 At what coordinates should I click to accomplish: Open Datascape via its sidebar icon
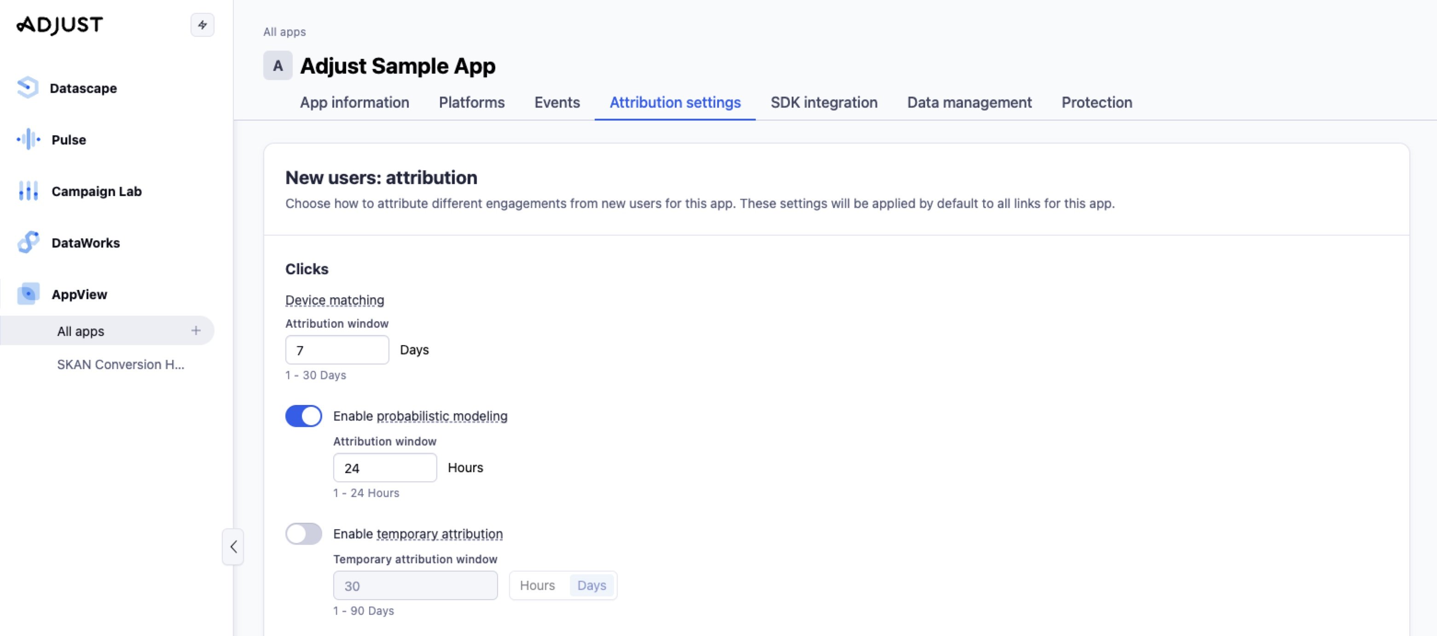27,87
